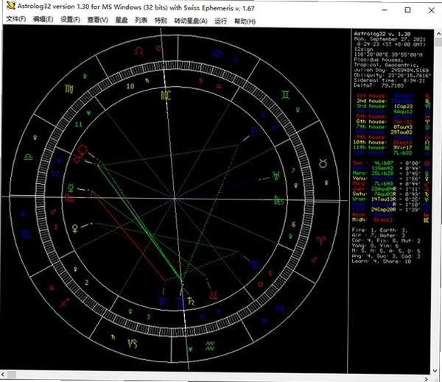Image resolution: width=442 pixels, height=382 pixels.
Task: Click house number 10 in chart
Action: click(x=130, y=86)
